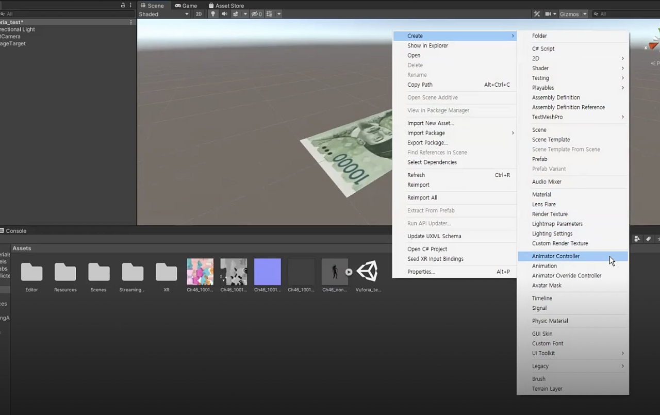The width and height of the screenshot is (660, 415).
Task: Toggle 2D scene view mode
Action: pyautogui.click(x=199, y=14)
